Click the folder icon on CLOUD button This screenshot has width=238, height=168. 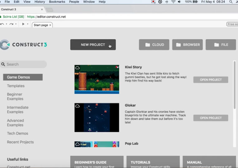click(148, 45)
